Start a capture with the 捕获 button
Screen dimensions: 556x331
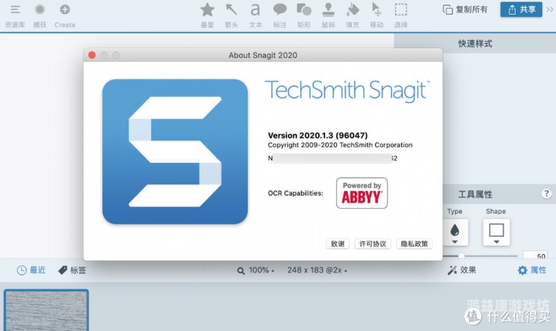tap(40, 9)
